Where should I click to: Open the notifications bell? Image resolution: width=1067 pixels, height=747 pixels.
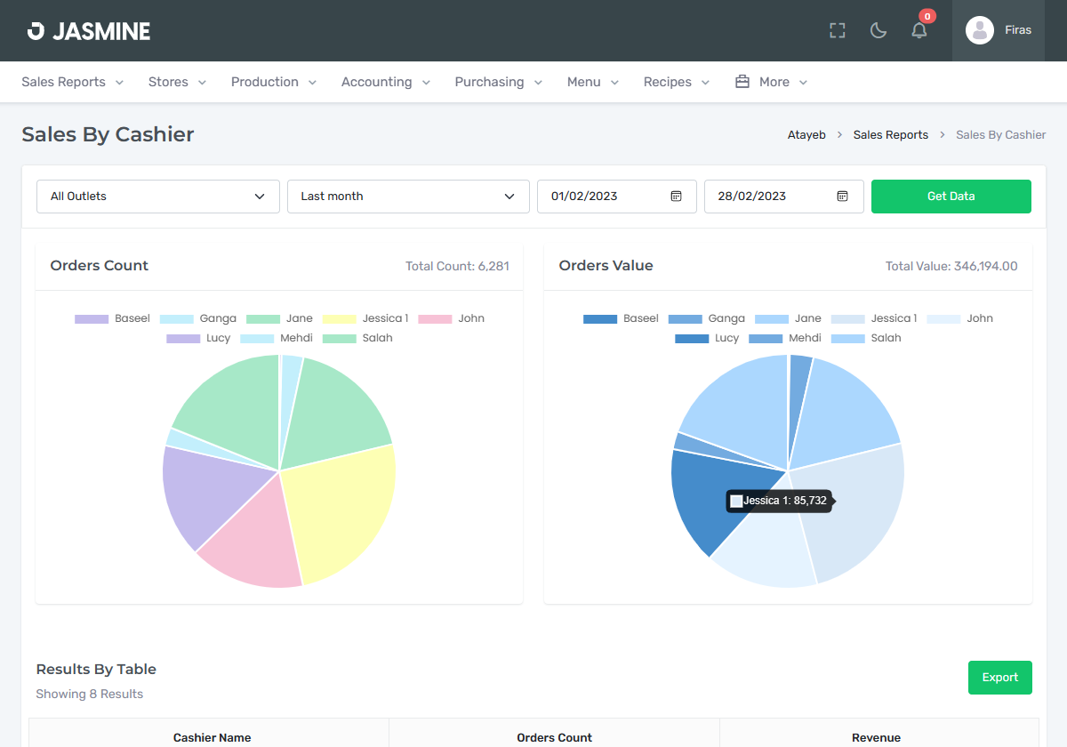[919, 31]
